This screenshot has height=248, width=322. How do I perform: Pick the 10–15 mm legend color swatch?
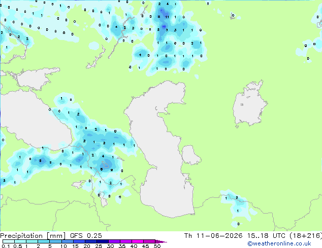(67, 241)
